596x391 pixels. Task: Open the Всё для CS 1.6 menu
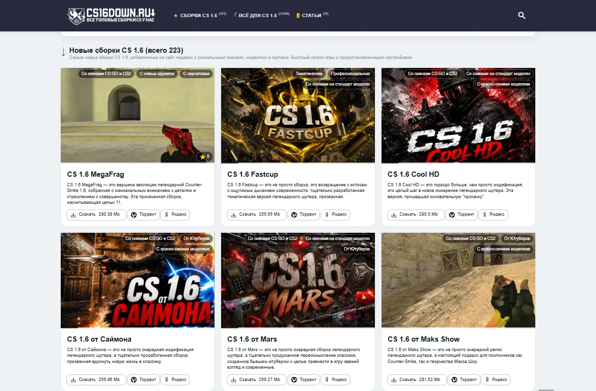pyautogui.click(x=261, y=15)
